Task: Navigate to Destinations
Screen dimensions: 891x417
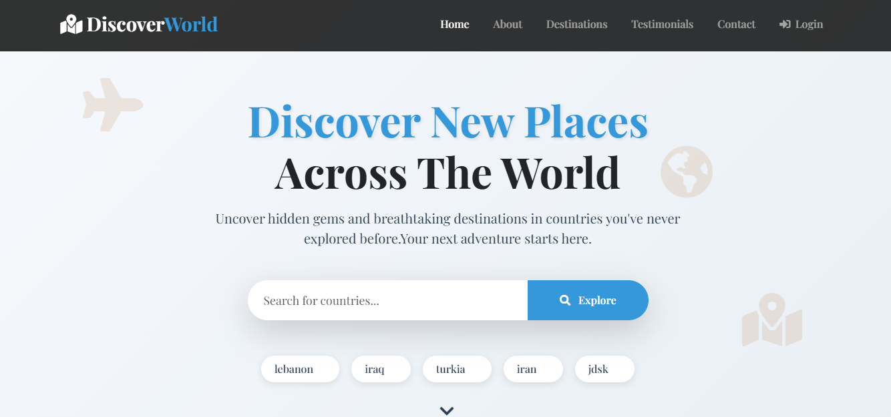Action: 576,24
